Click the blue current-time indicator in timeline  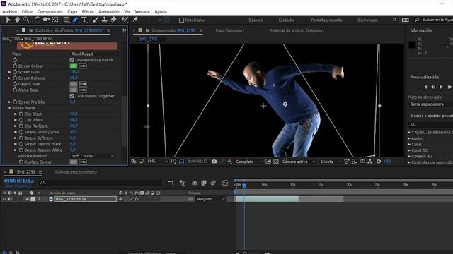(x=244, y=186)
